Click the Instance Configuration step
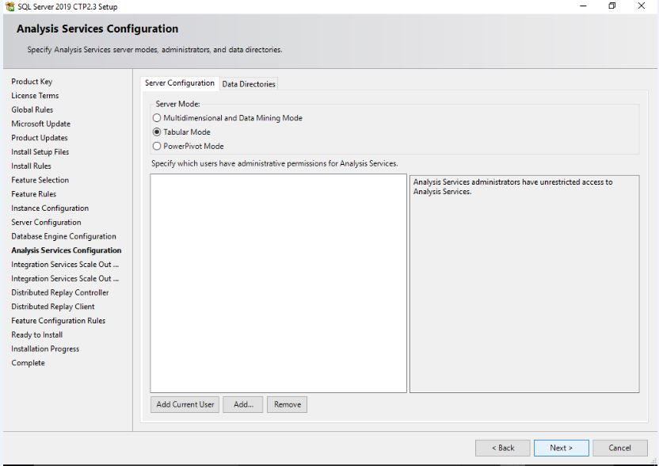The height and width of the screenshot is (466, 659). pos(50,208)
